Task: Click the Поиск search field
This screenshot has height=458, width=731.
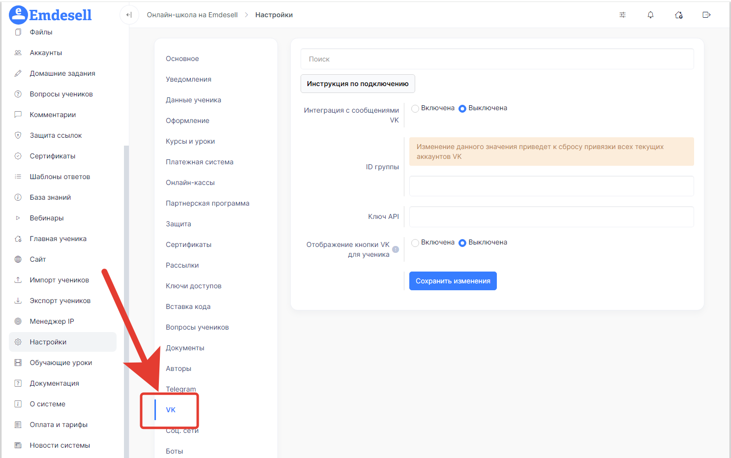Action: (497, 59)
